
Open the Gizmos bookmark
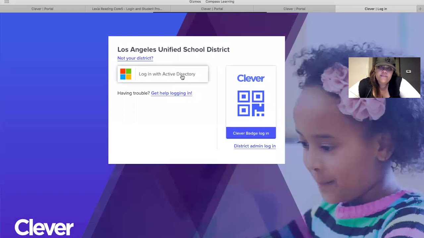coord(195,2)
